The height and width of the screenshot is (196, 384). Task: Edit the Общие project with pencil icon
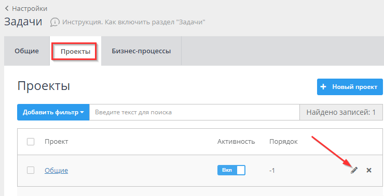tap(354, 170)
